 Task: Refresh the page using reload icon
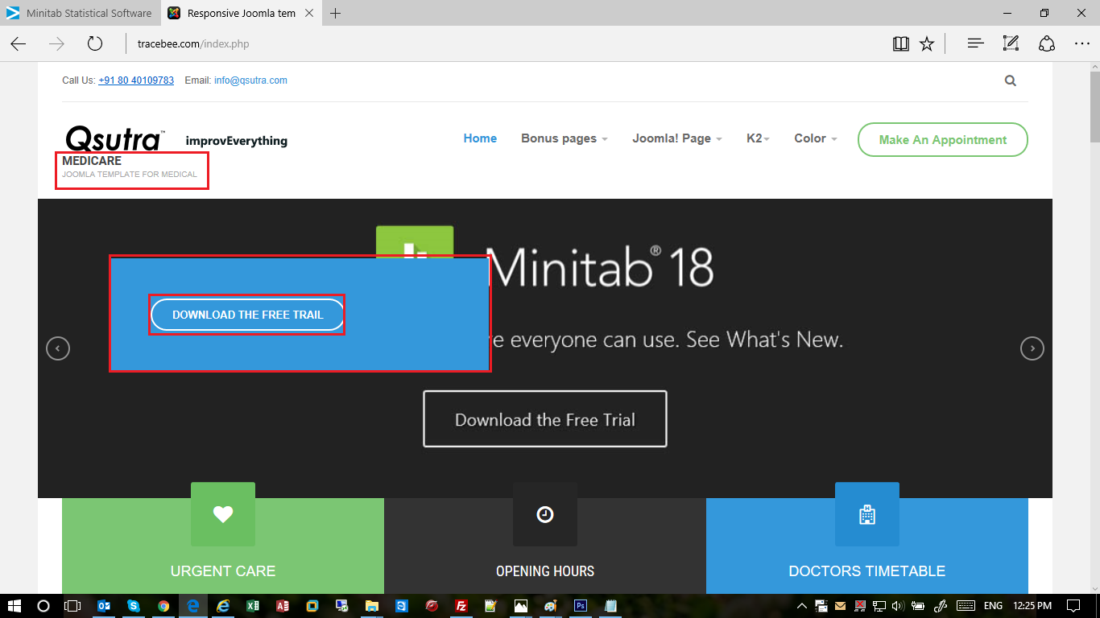click(x=95, y=43)
